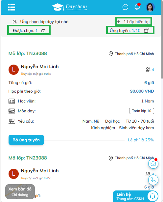This screenshot has width=163, height=202.
Task: Open the chat messages icon
Action: (x=125, y=7)
